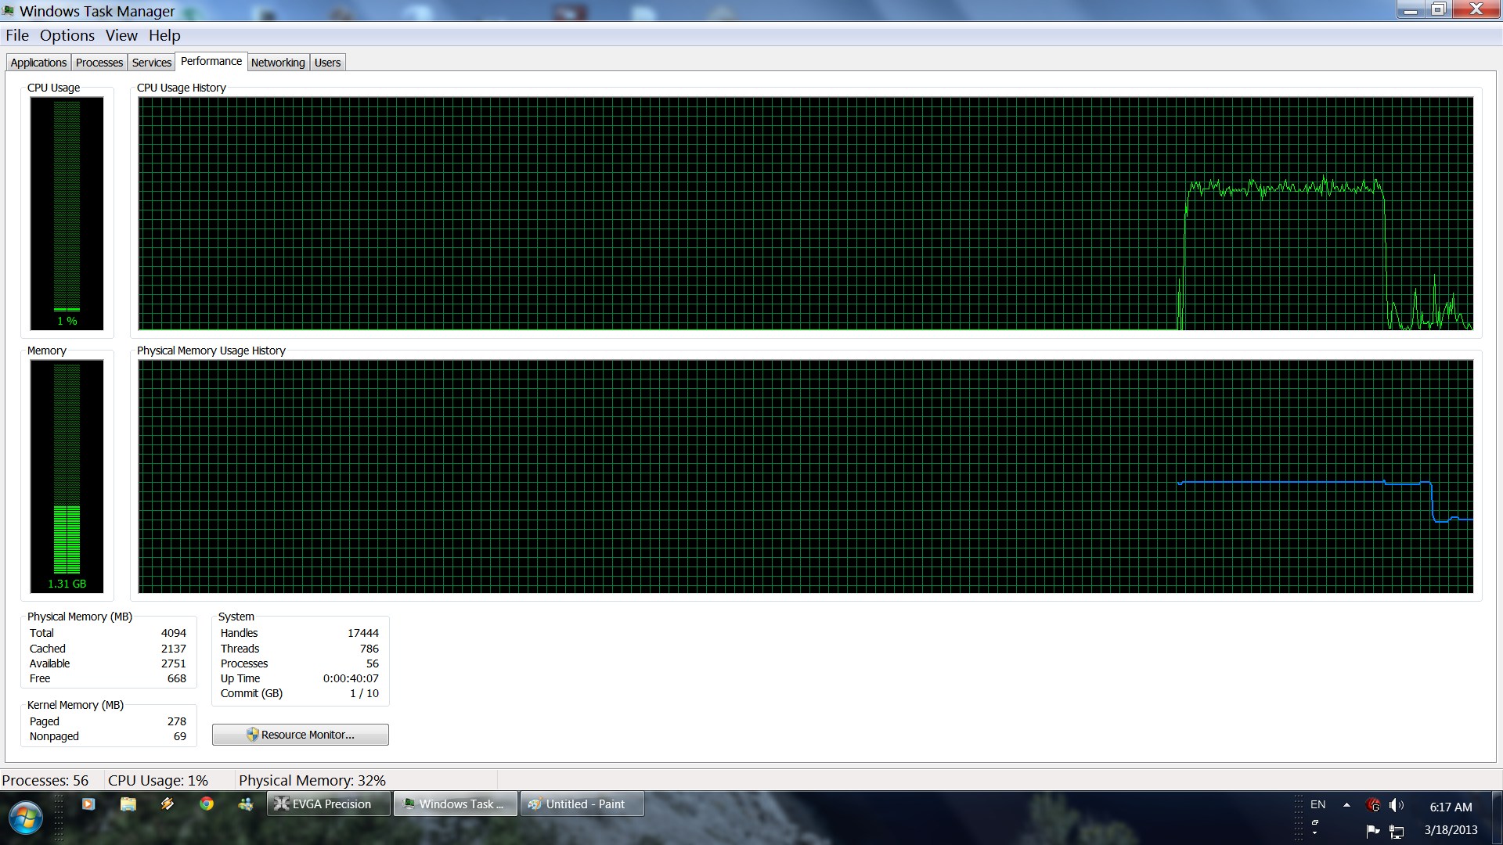Open Action Center flag tray icon
This screenshot has height=845, width=1503.
coord(1372,830)
